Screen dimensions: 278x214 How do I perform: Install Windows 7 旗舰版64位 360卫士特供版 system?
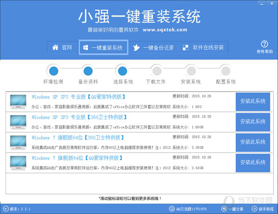[253, 143]
